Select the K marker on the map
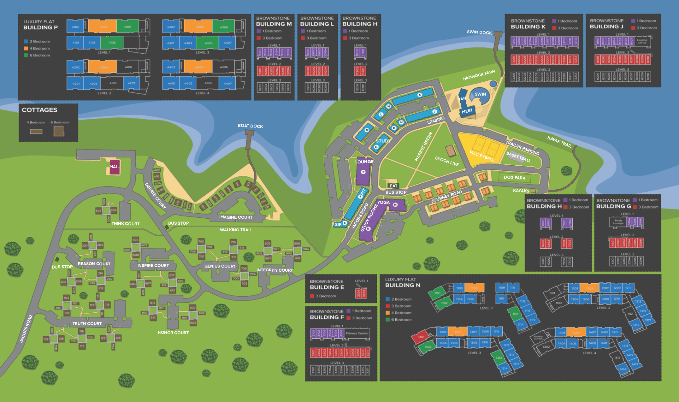The height and width of the screenshot is (402, 679). point(420,95)
